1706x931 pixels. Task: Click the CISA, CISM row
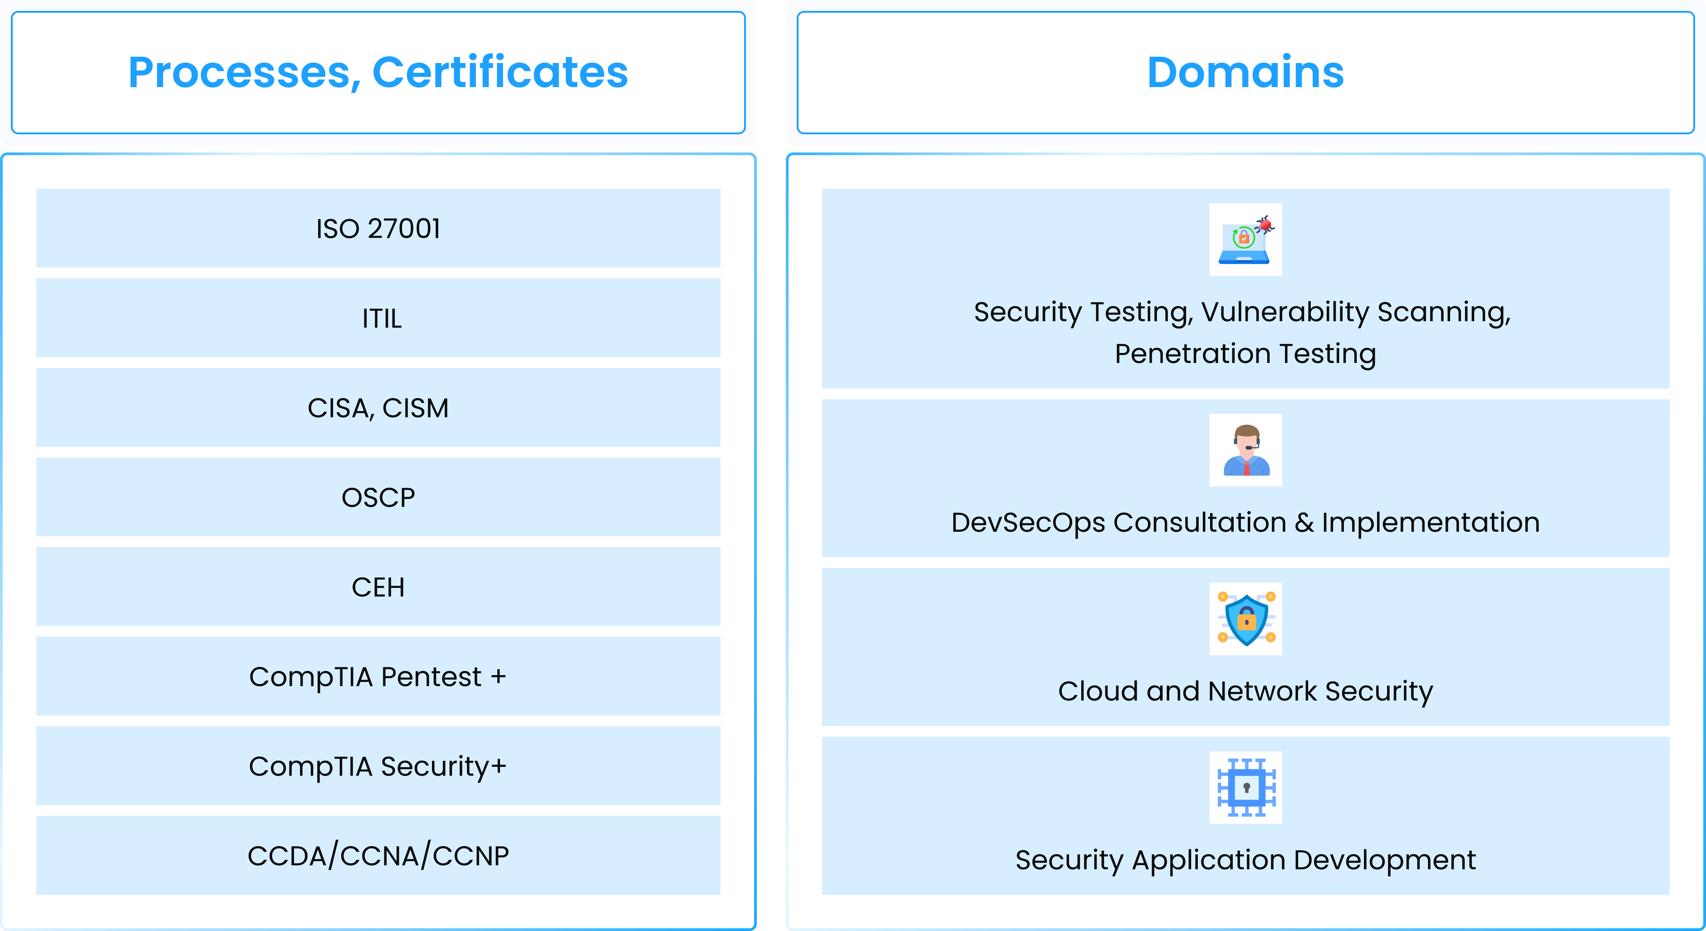[378, 407]
